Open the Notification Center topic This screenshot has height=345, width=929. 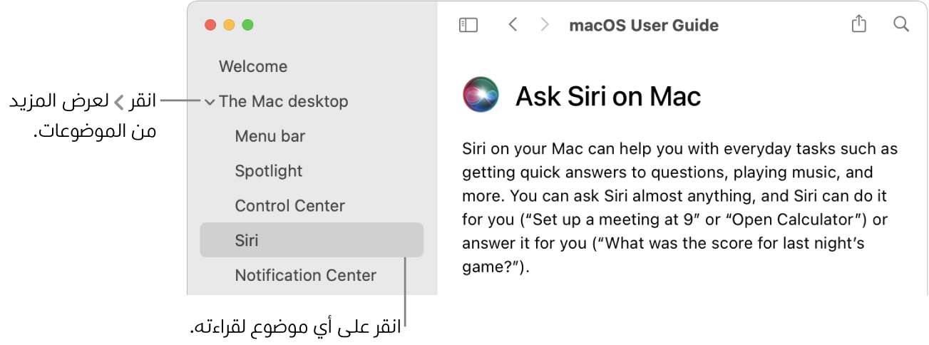point(306,275)
